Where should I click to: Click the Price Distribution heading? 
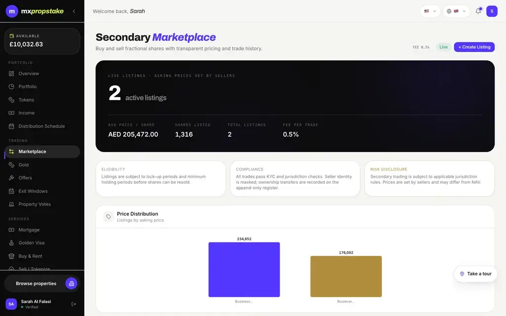point(137,214)
